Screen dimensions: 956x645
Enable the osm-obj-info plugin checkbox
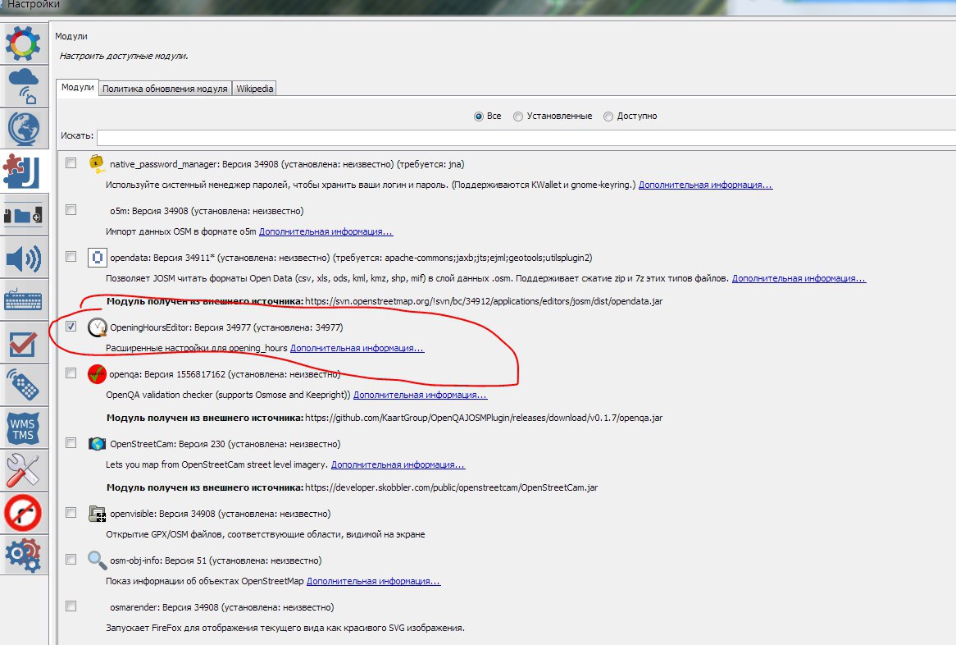71,560
